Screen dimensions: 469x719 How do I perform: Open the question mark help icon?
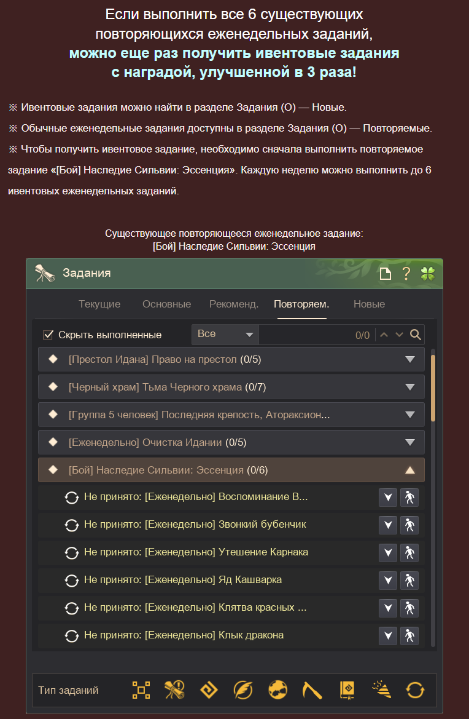pyautogui.click(x=406, y=274)
